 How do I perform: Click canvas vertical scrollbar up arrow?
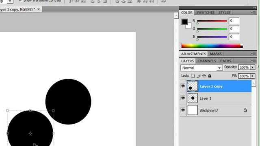coord(176,15)
